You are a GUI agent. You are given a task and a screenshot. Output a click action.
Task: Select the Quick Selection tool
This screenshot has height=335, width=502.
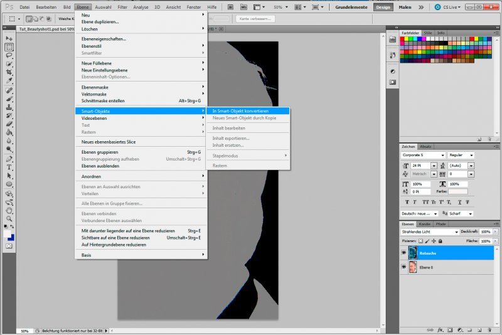(x=9, y=63)
